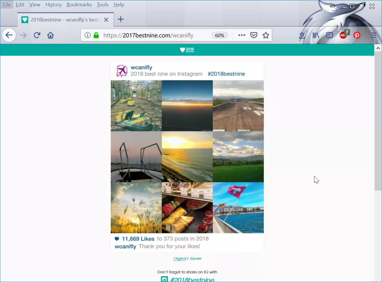
Task: Save page to Pocket
Action: (254, 35)
